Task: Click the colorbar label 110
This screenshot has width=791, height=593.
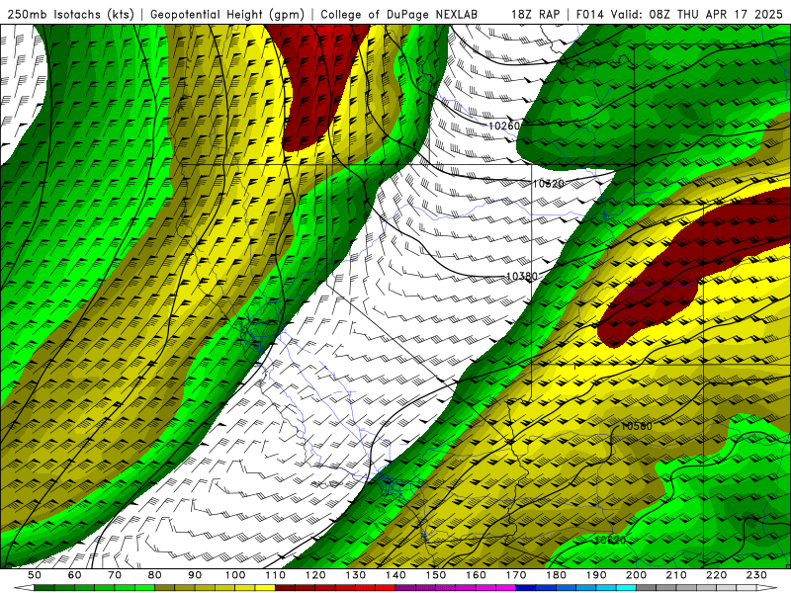Action: (x=276, y=575)
